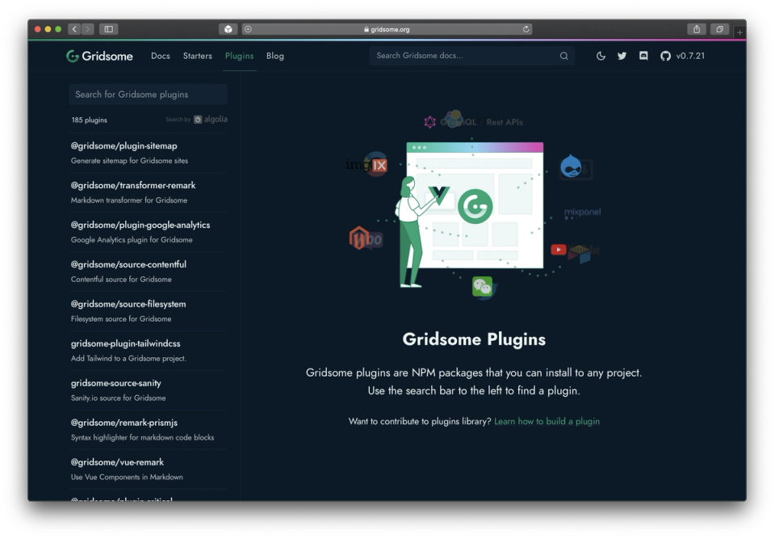Click 'Generate sitemap for Gridsome sites' description

(129, 161)
